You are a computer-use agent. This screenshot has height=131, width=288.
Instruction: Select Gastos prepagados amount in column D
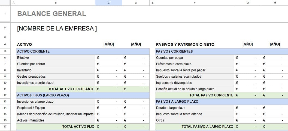point(136,76)
